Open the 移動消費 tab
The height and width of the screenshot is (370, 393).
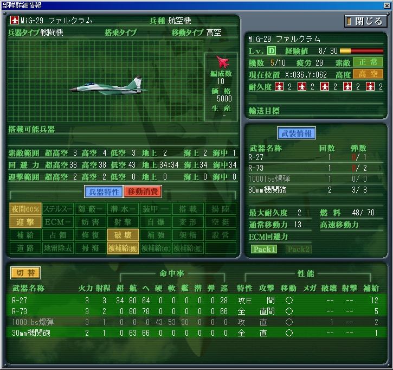(143, 192)
